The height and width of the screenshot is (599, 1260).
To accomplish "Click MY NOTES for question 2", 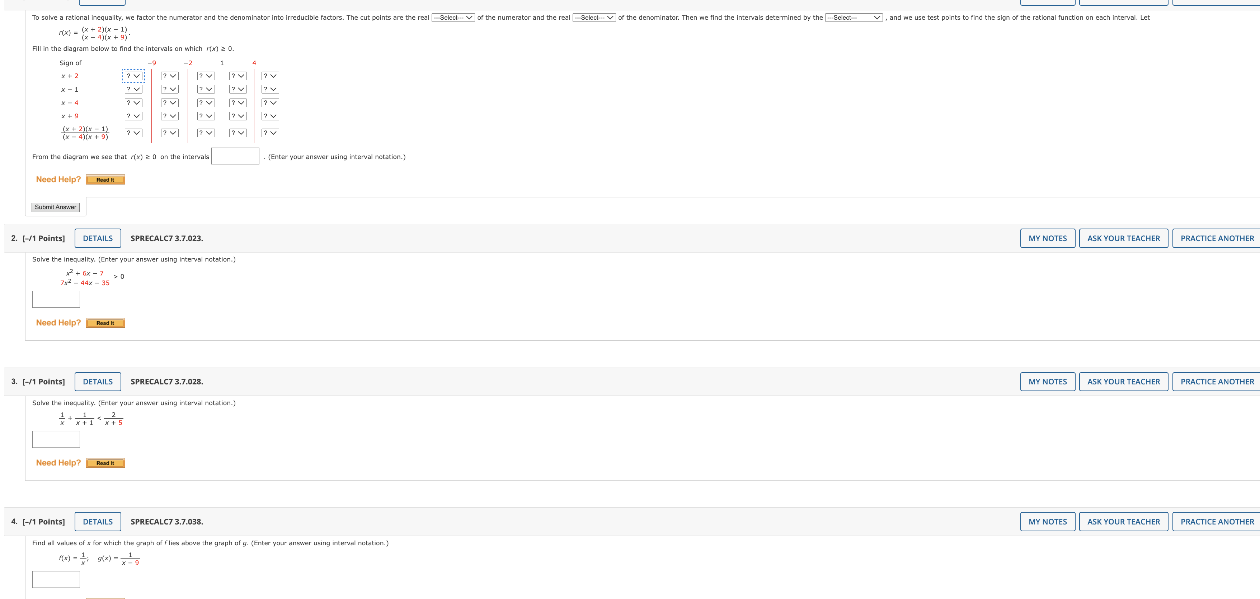I will coord(1047,239).
